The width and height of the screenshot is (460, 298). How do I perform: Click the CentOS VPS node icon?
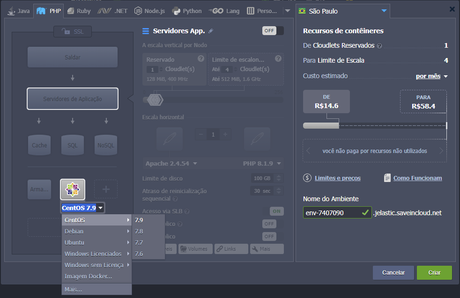point(73,189)
